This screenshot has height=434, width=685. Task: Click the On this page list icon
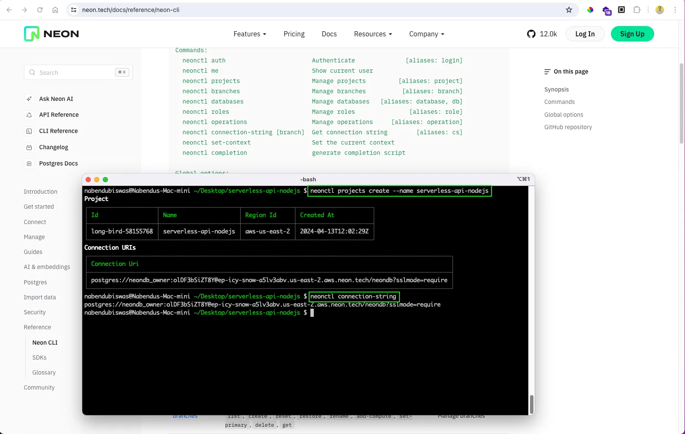tap(547, 71)
